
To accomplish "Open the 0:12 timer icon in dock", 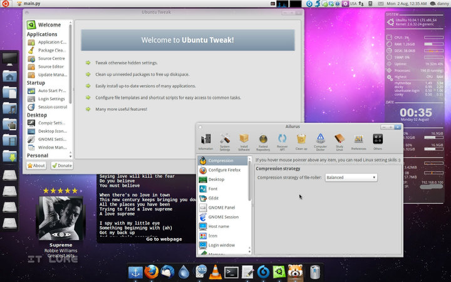I will point(201,271).
